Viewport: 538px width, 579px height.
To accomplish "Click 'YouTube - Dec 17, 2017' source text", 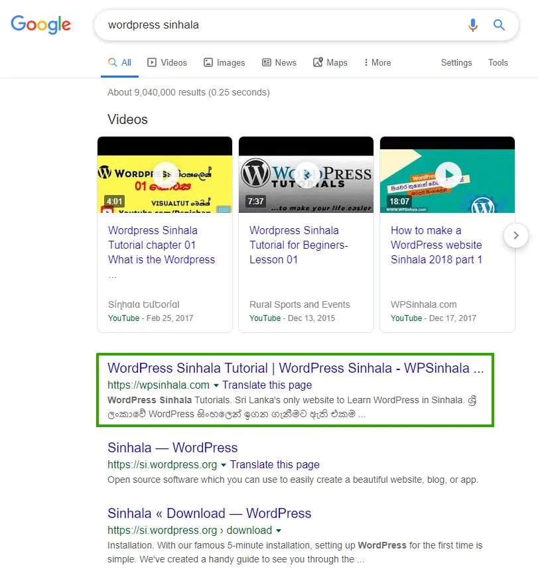I will point(433,318).
